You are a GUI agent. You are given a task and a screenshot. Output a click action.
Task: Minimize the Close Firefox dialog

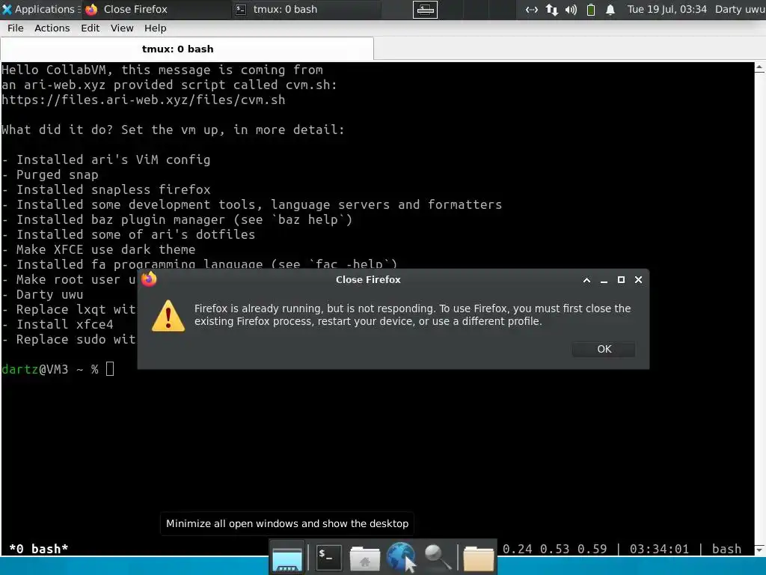click(604, 280)
